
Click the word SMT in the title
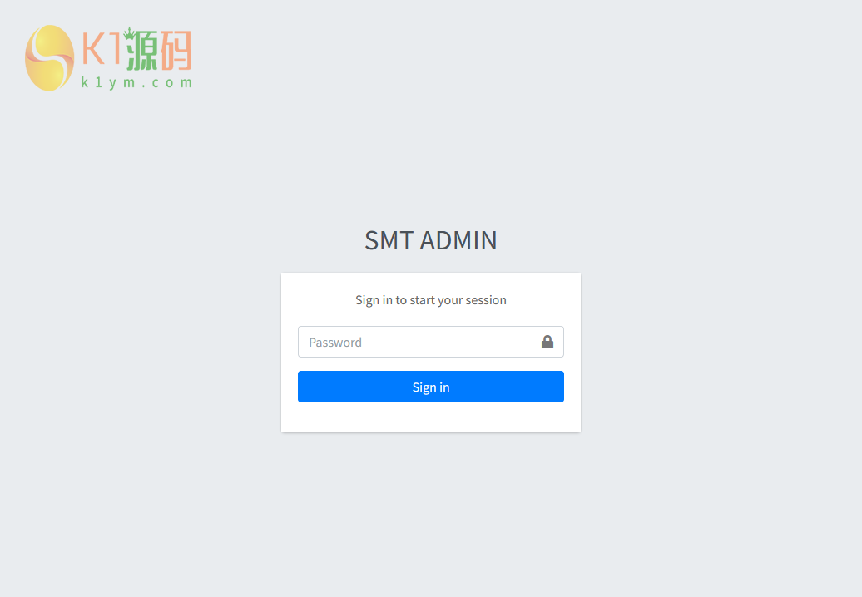click(389, 240)
